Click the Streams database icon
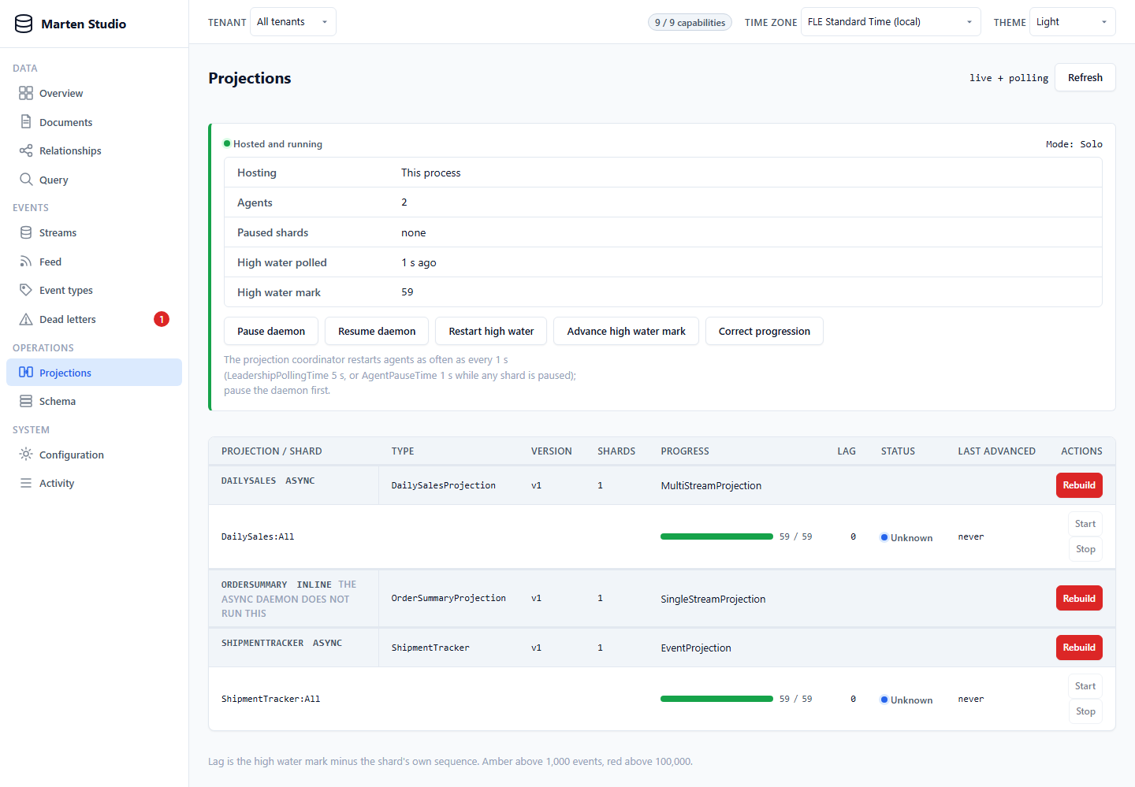Image resolution: width=1135 pixels, height=787 pixels. click(26, 232)
